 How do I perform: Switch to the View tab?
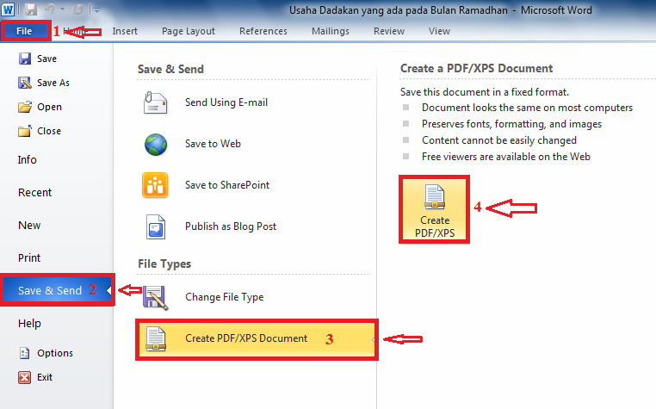click(439, 31)
